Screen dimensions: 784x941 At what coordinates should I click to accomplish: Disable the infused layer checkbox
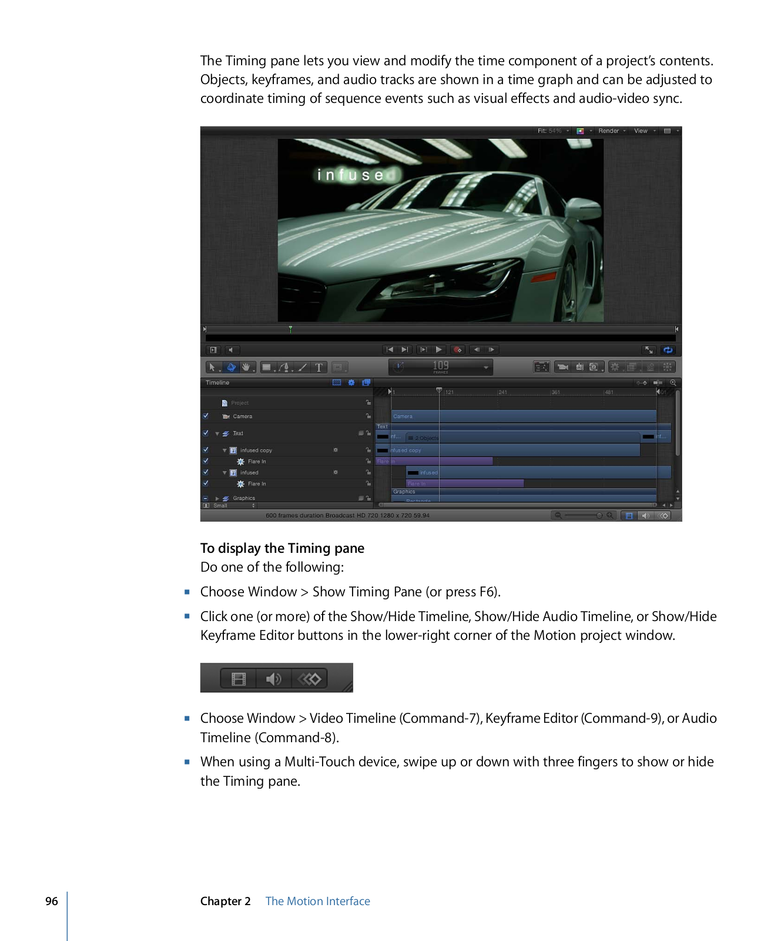click(206, 472)
